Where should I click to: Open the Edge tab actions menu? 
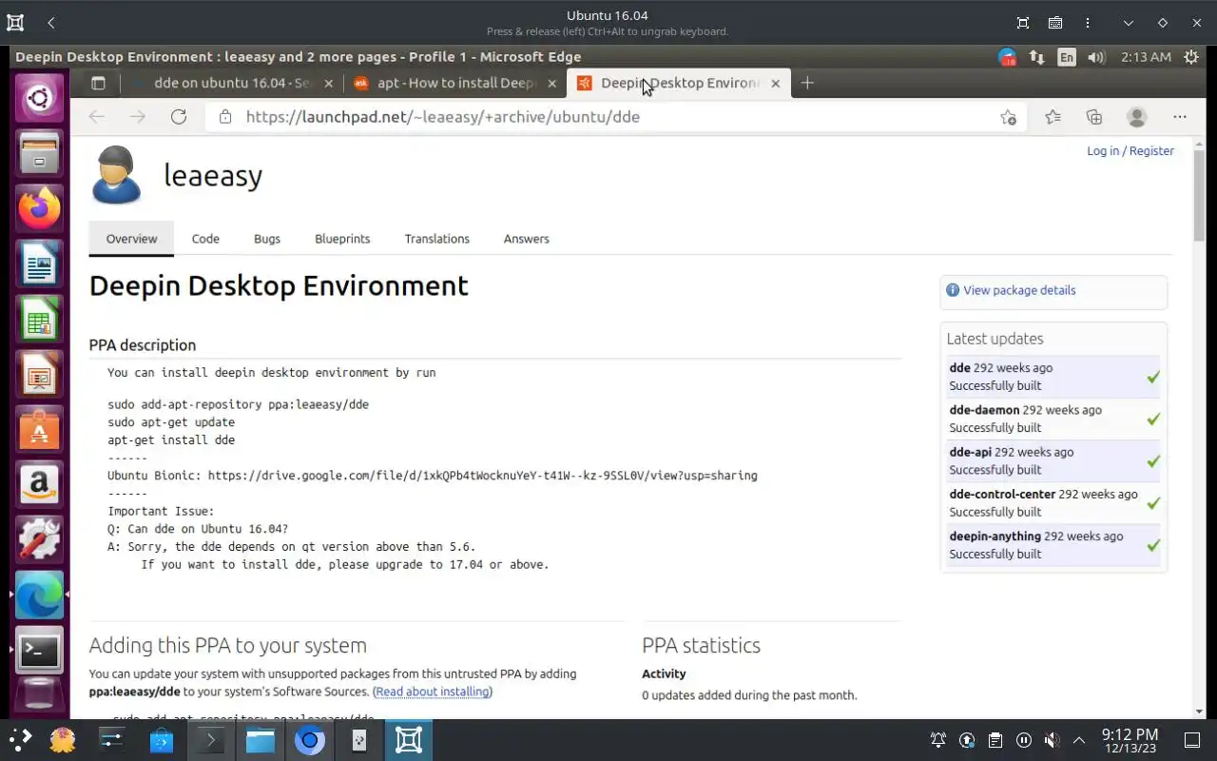click(x=98, y=83)
